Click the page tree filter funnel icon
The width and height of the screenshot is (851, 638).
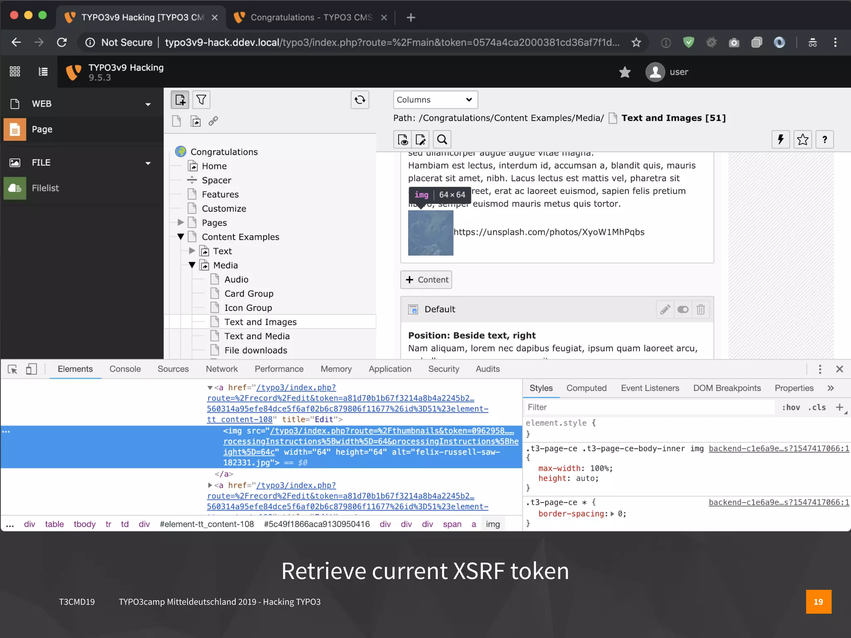(x=201, y=100)
